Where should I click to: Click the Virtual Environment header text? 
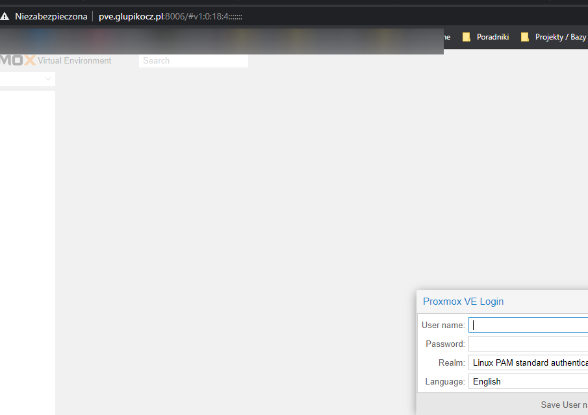[x=75, y=60]
